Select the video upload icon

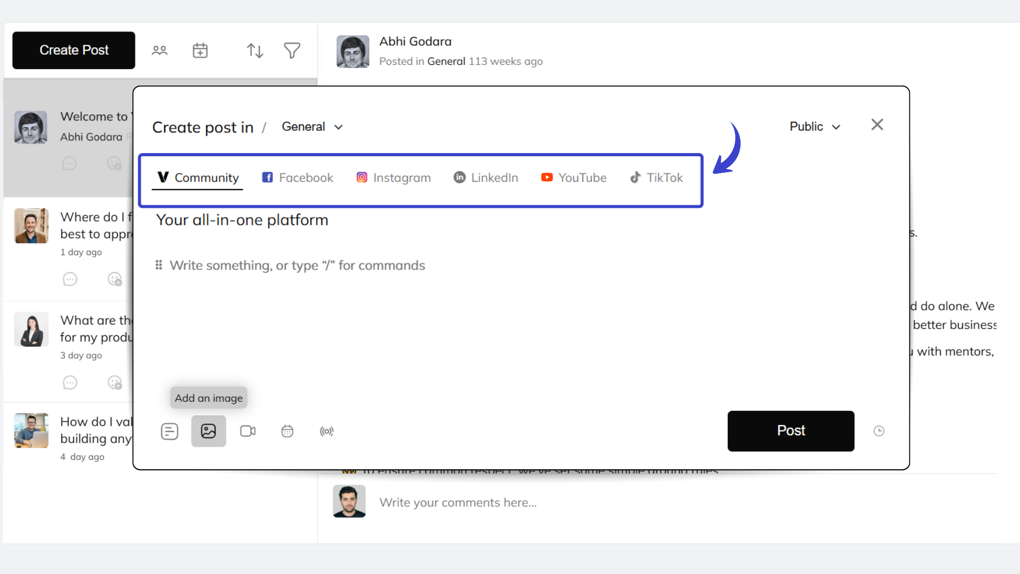tap(248, 431)
